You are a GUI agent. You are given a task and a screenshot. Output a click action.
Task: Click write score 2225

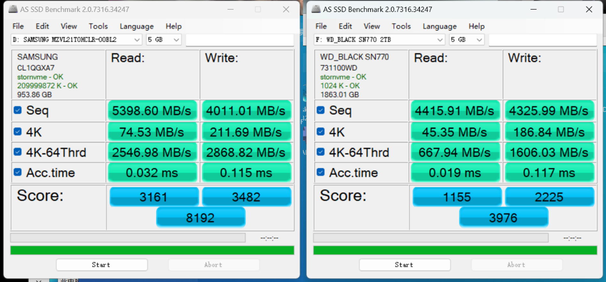pyautogui.click(x=549, y=197)
